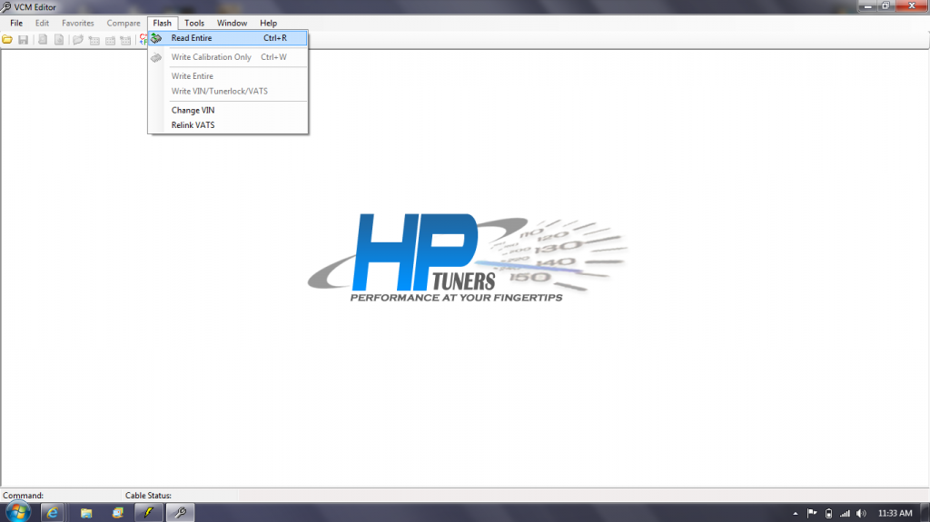Close the open Flash menu

click(162, 23)
